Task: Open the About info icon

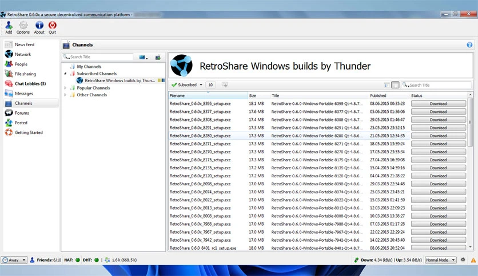Action: click(x=39, y=25)
